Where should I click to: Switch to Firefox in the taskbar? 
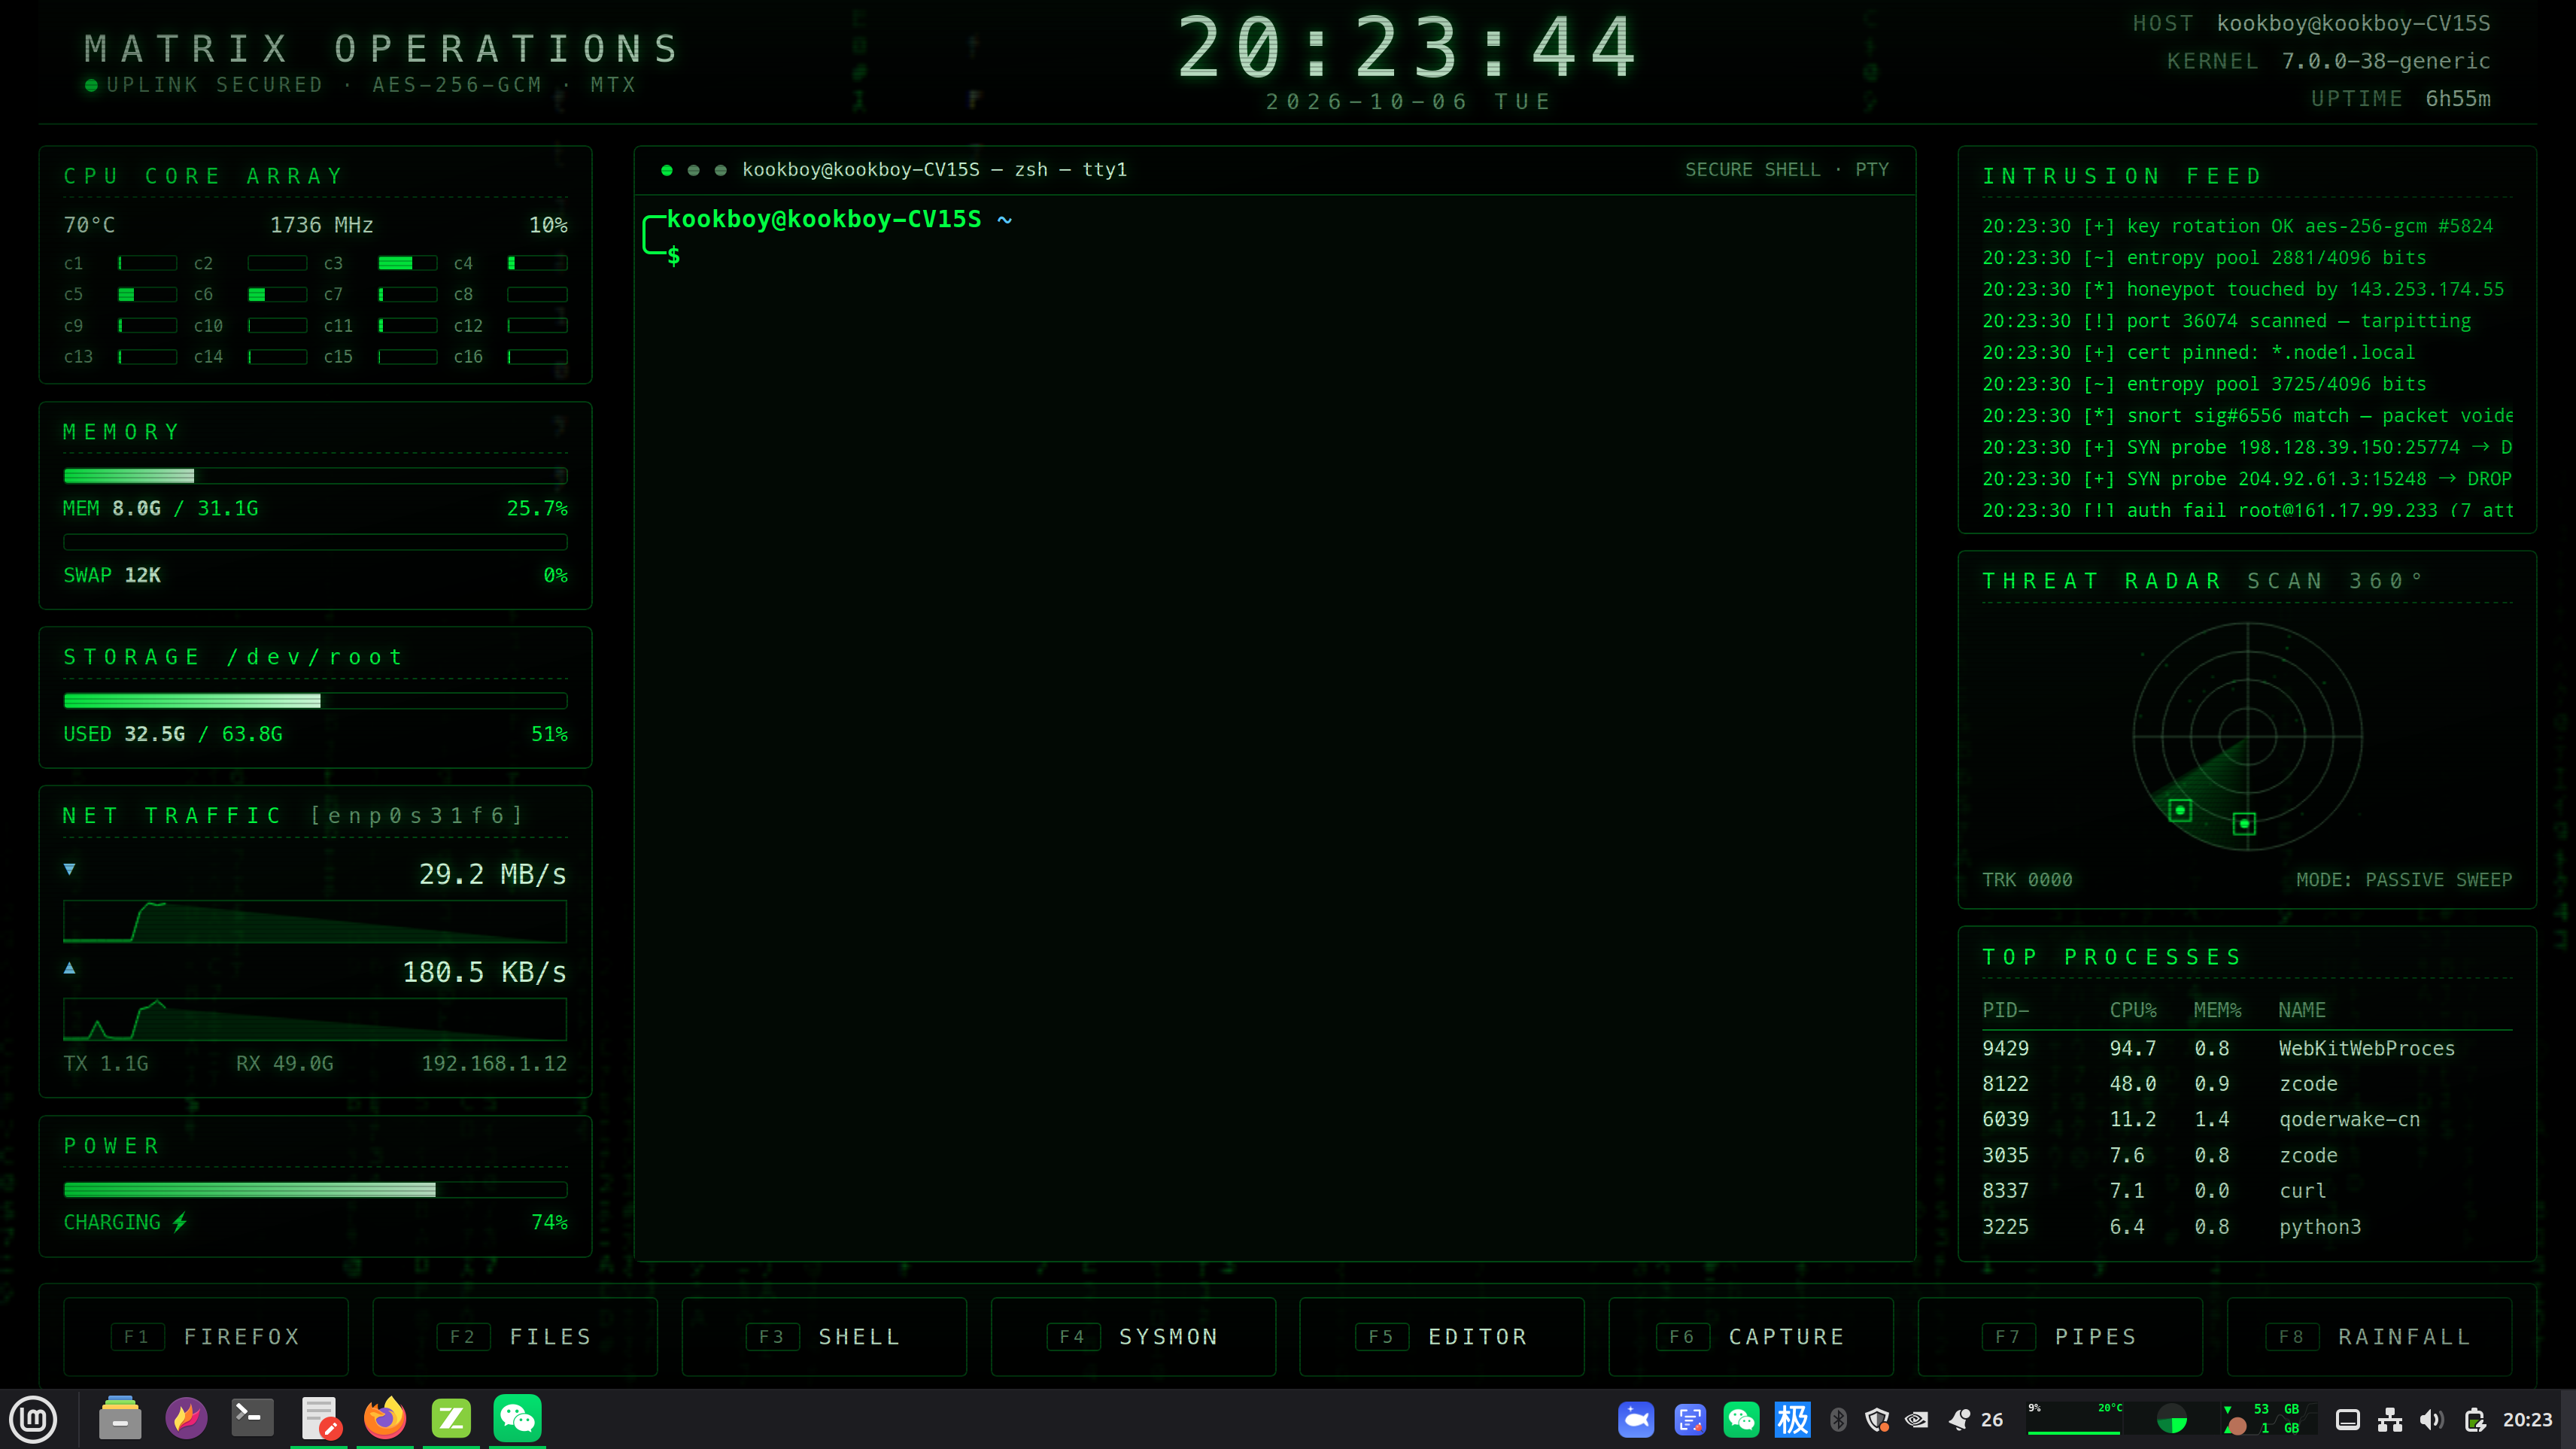pos(385,1418)
